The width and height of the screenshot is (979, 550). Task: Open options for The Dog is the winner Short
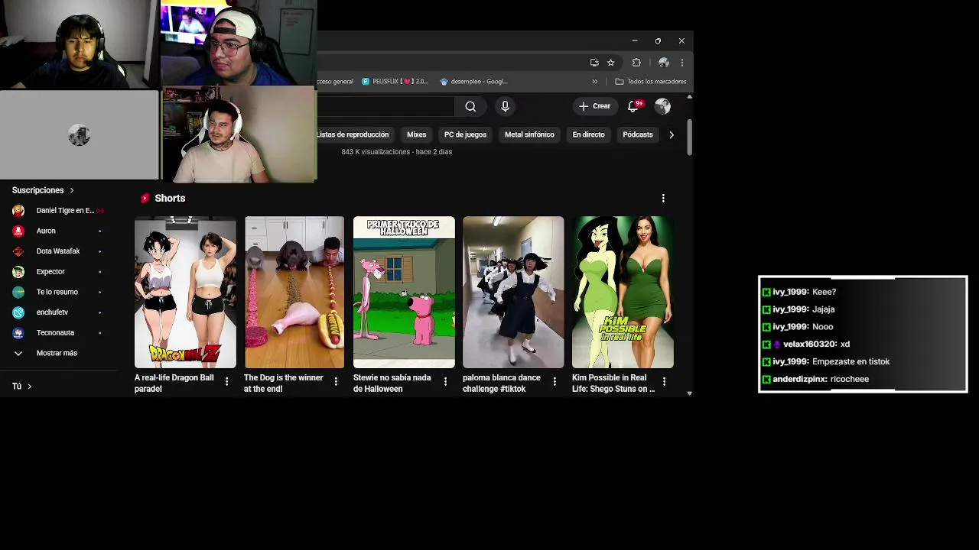(336, 381)
